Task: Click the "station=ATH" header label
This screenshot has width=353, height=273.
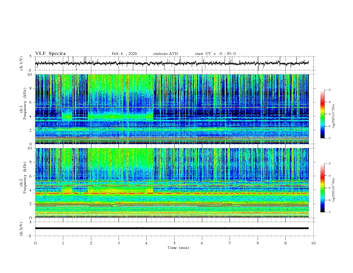Action: pos(165,54)
